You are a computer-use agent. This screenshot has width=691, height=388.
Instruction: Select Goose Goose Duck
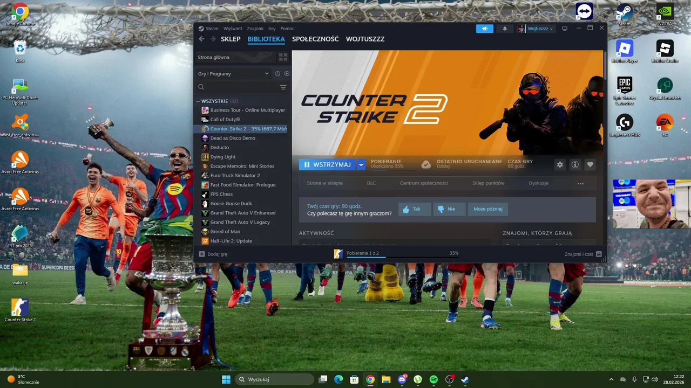242,204
